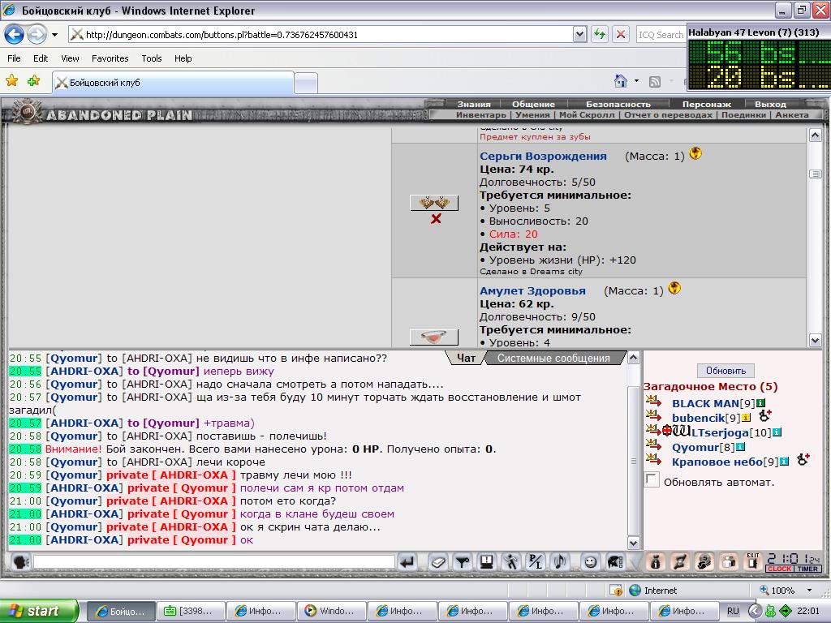Image resolution: width=831 pixels, height=623 pixels.
Task: Click the P/L translit icon
Action: 536,562
